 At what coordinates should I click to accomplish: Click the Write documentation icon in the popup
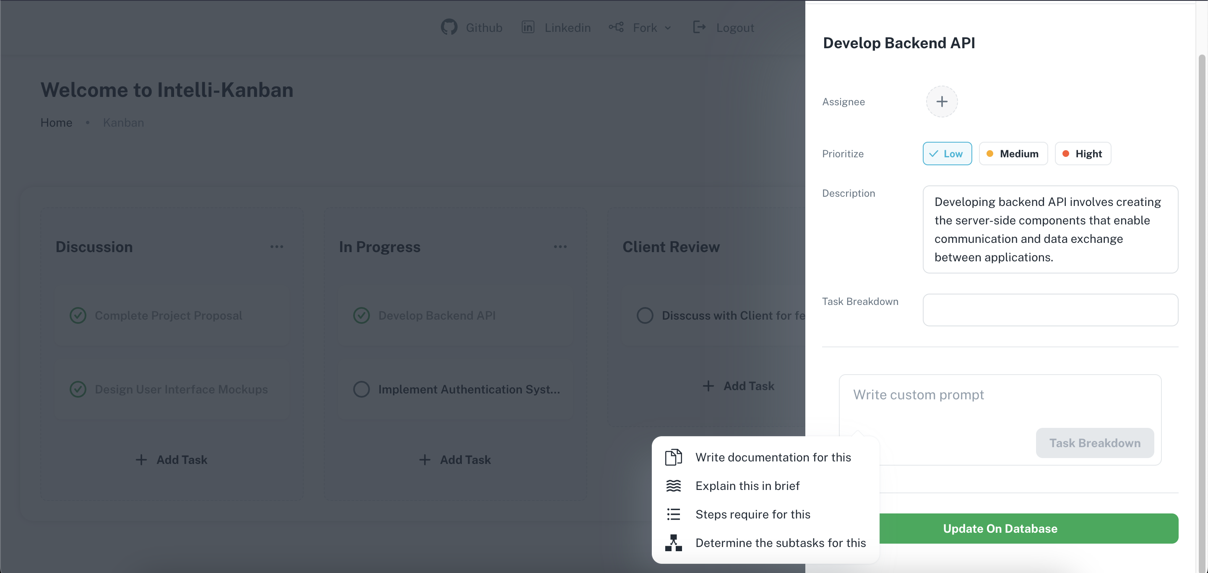click(674, 457)
